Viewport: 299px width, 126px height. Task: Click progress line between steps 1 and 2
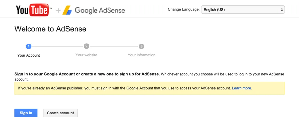tap(57, 46)
